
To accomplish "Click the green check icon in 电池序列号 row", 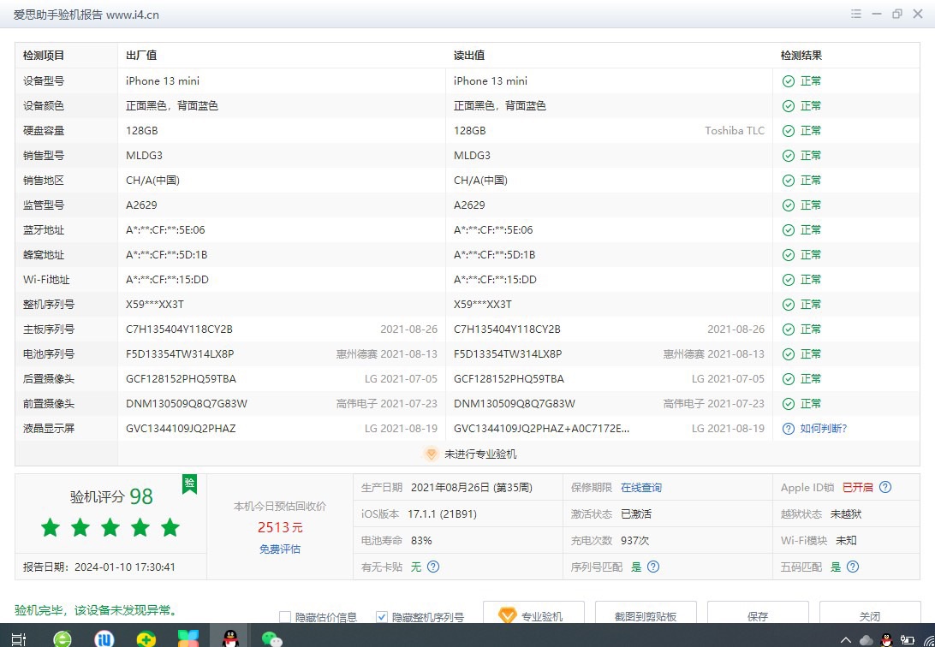I will point(789,354).
